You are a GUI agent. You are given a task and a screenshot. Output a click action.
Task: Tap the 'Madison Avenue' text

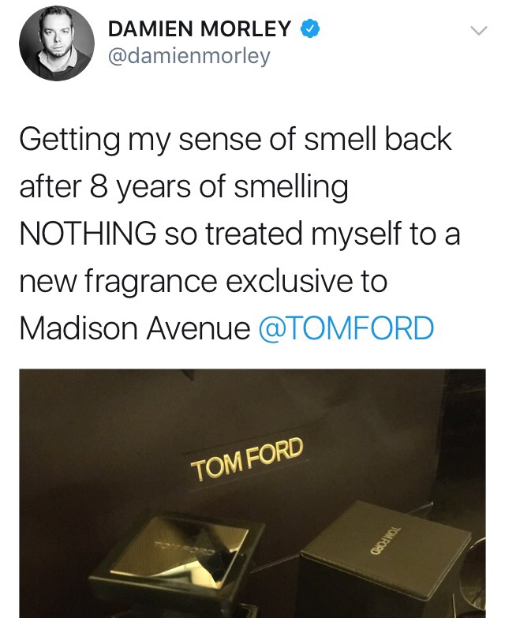(135, 328)
